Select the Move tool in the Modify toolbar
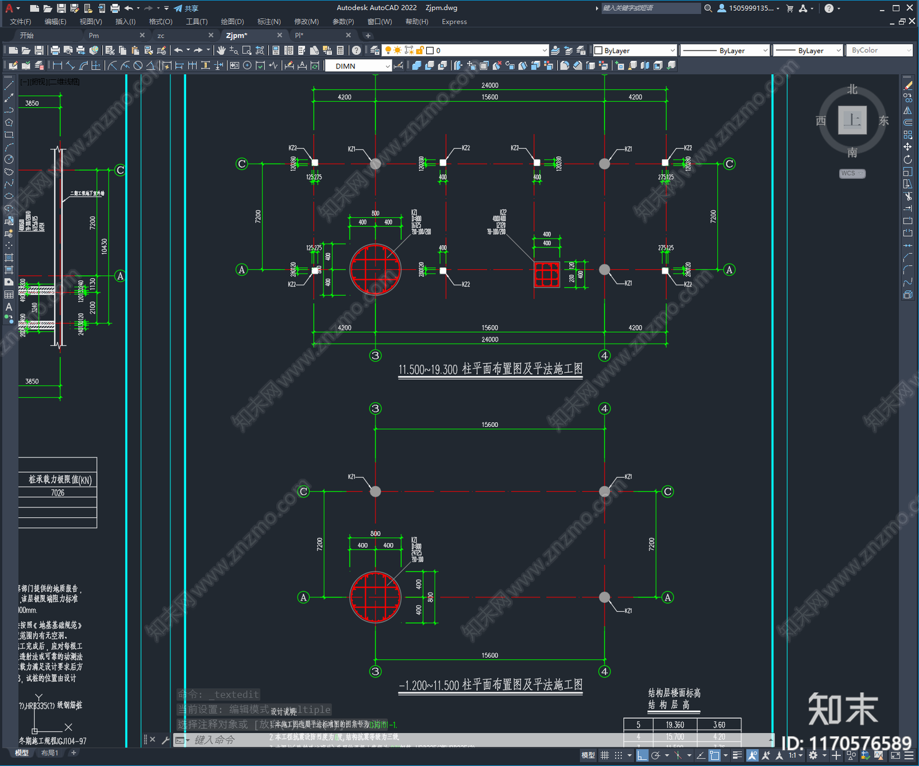This screenshot has height=766, width=919. pos(908,147)
